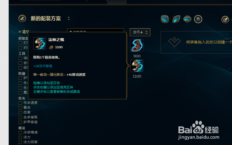Click the export item set icon
This screenshot has width=232, height=145.
pyautogui.click(x=225, y=20)
